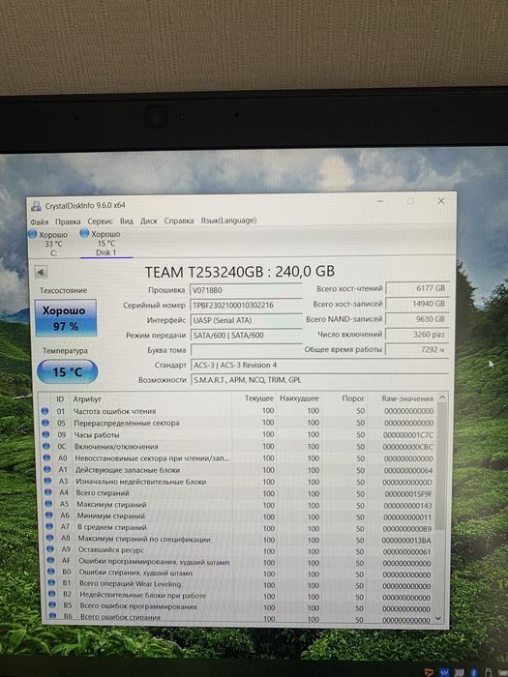Click the status dot for attribute A8
508x677 pixels.
49,538
